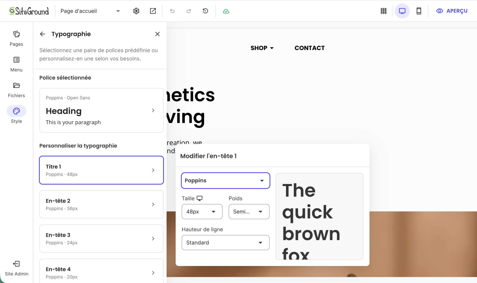Toggle the grid overlay icon
The image size is (477, 283).
[x=384, y=11]
